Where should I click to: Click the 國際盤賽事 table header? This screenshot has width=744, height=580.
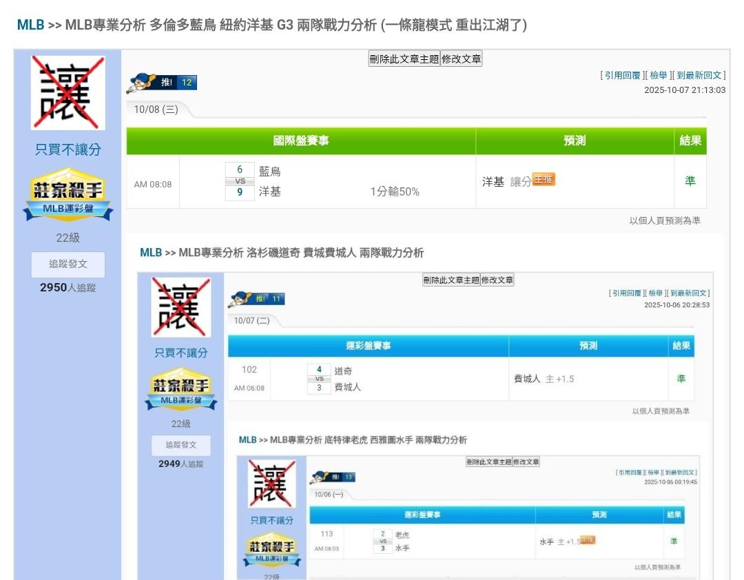tap(301, 141)
